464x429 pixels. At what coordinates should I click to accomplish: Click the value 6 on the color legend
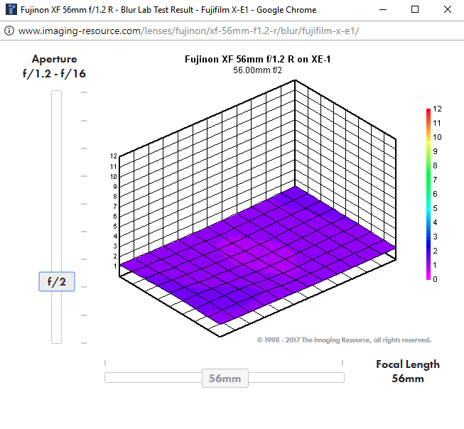tap(435, 194)
